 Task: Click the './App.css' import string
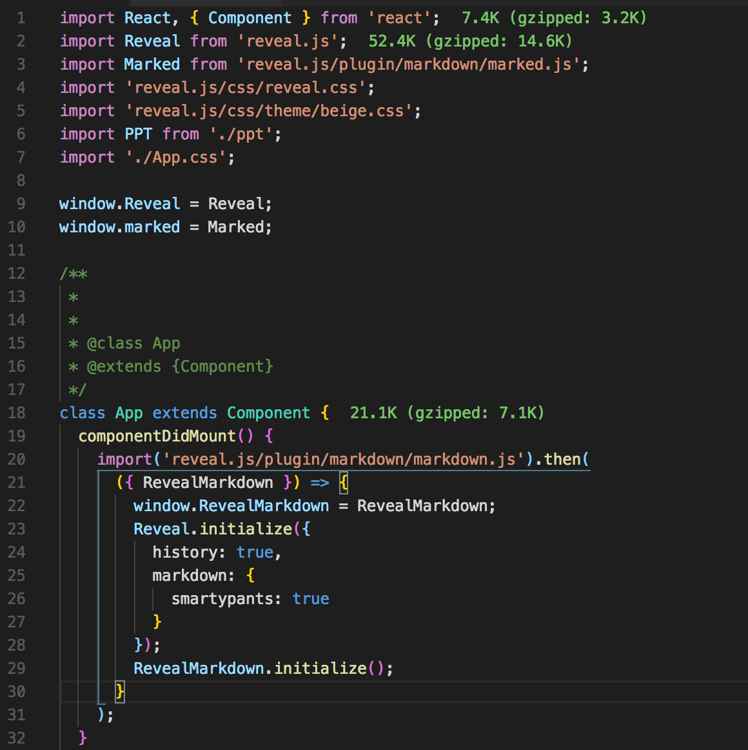(x=175, y=157)
